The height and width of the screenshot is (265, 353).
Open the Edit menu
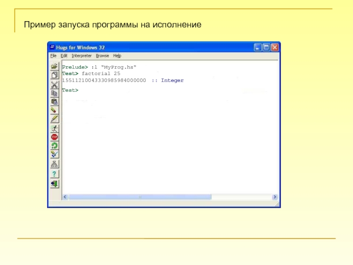click(64, 56)
